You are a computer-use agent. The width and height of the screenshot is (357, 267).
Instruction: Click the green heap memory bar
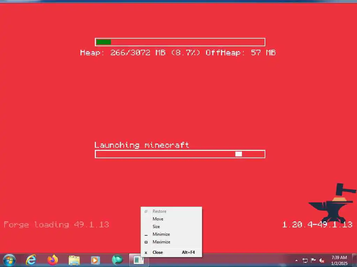(x=104, y=42)
